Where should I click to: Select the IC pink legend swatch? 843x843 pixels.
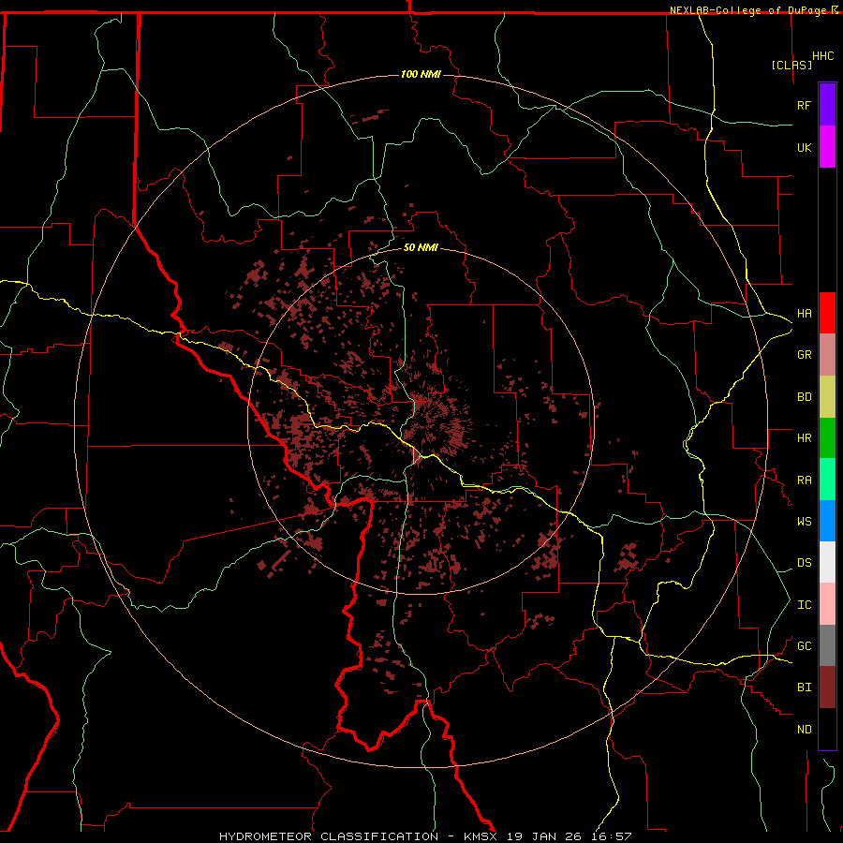827,604
